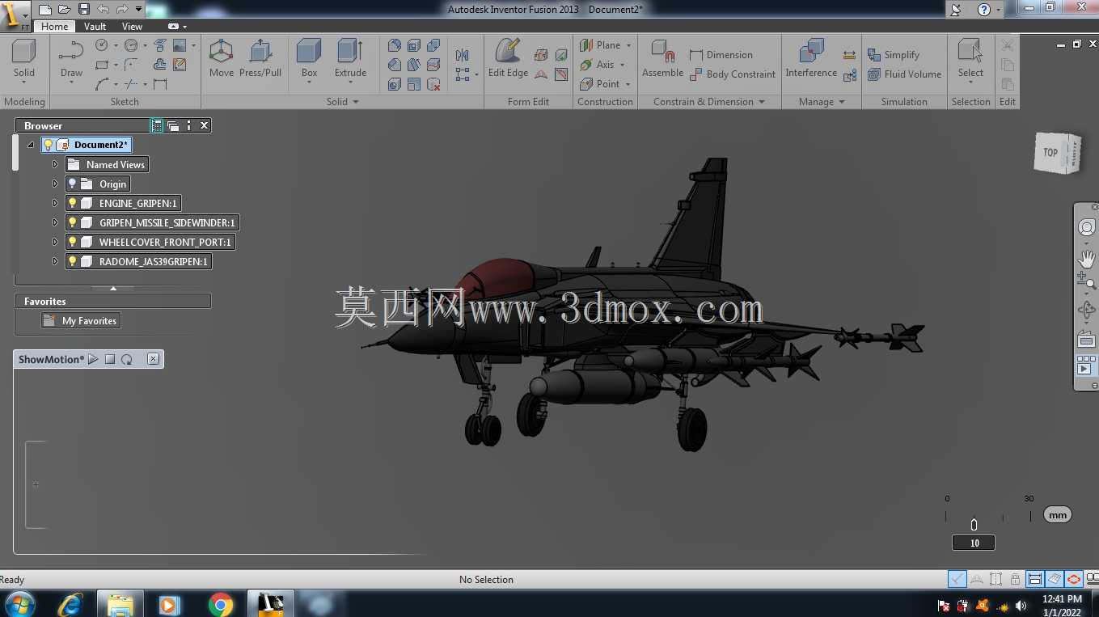
Task: Collapse the Document2 tree root
Action: 31,145
